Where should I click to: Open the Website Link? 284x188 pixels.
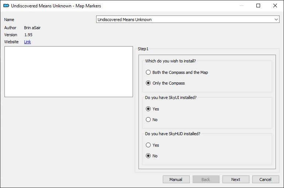pyautogui.click(x=27, y=42)
